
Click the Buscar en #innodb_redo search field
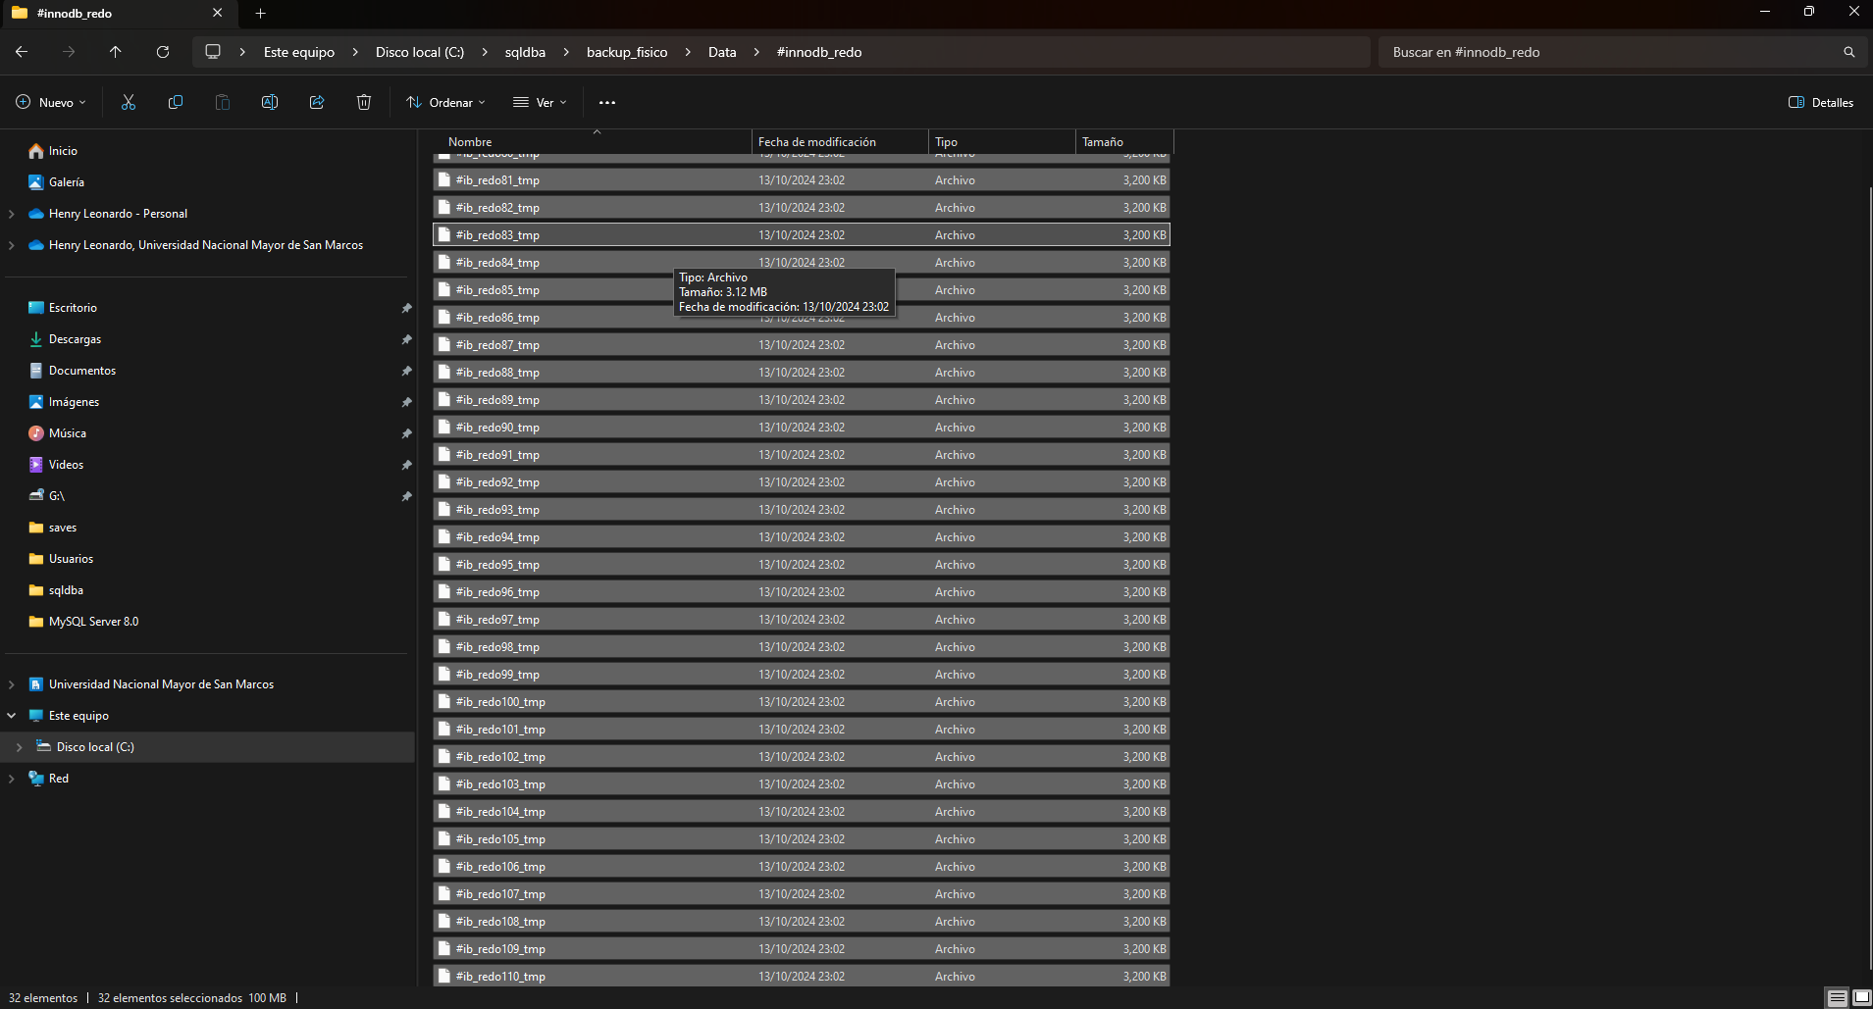click(1609, 52)
